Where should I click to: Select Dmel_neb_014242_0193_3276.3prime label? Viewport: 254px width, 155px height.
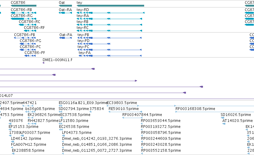click(97, 139)
